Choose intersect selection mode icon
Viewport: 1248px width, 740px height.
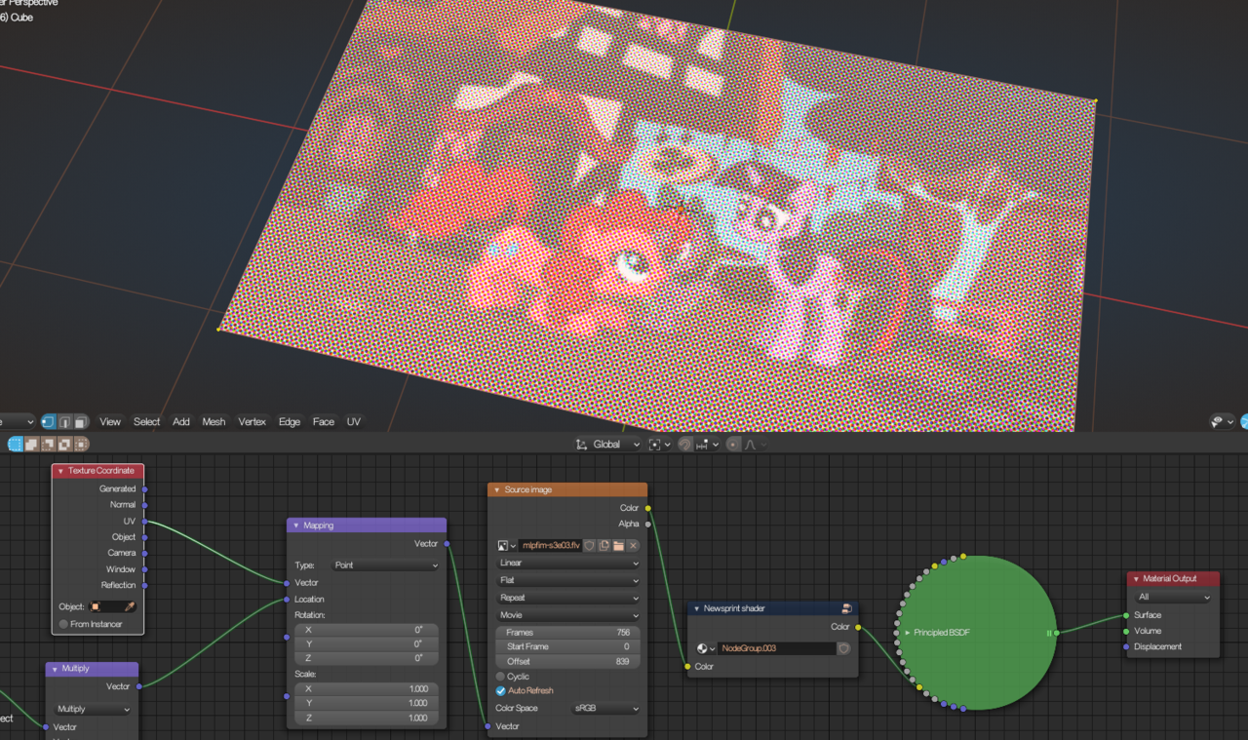point(81,445)
